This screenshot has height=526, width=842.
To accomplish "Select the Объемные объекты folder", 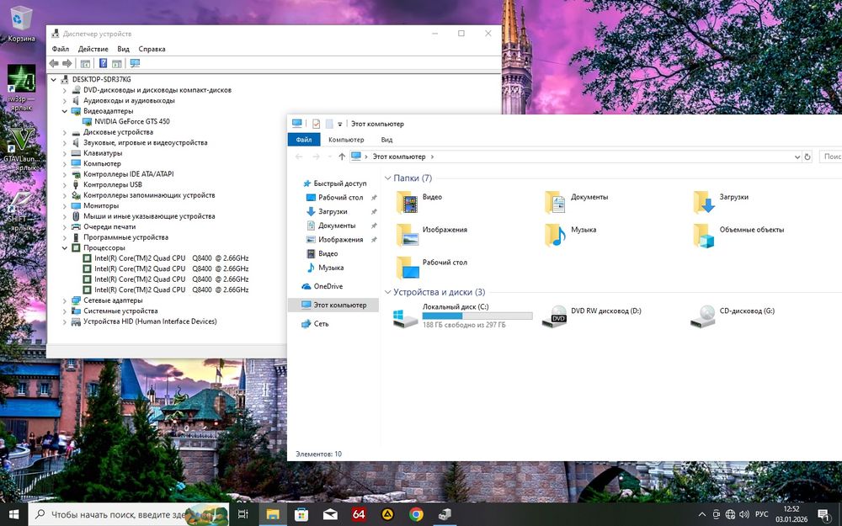I will (739, 235).
